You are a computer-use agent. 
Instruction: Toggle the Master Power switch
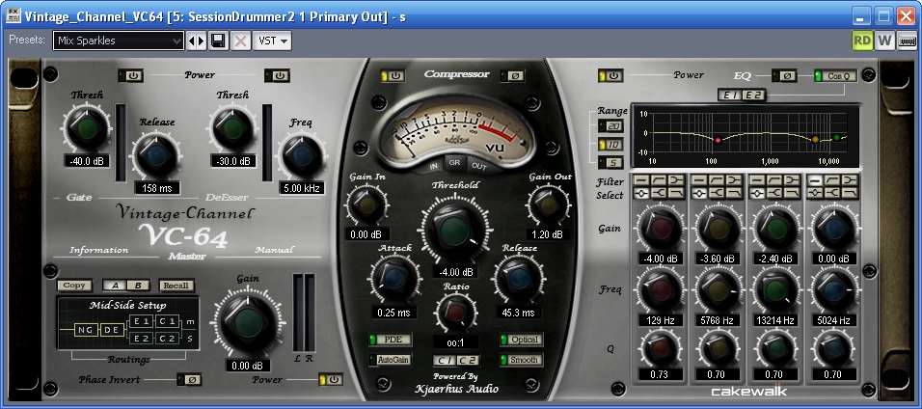point(331,380)
